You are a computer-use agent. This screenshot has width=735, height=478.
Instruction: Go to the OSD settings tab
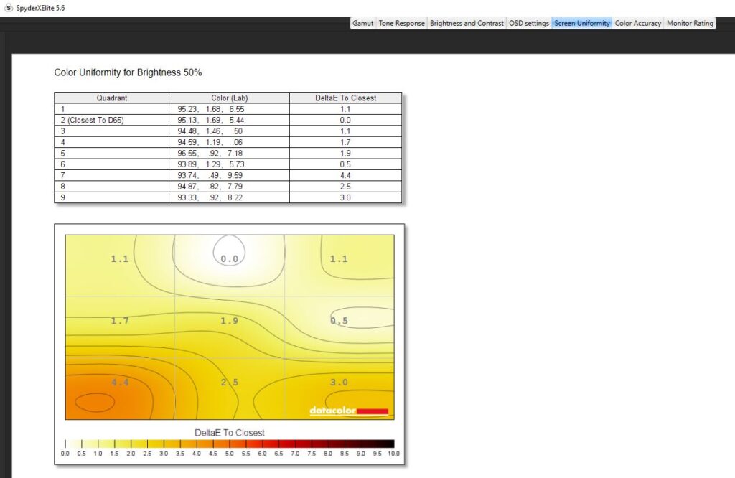[x=529, y=23]
